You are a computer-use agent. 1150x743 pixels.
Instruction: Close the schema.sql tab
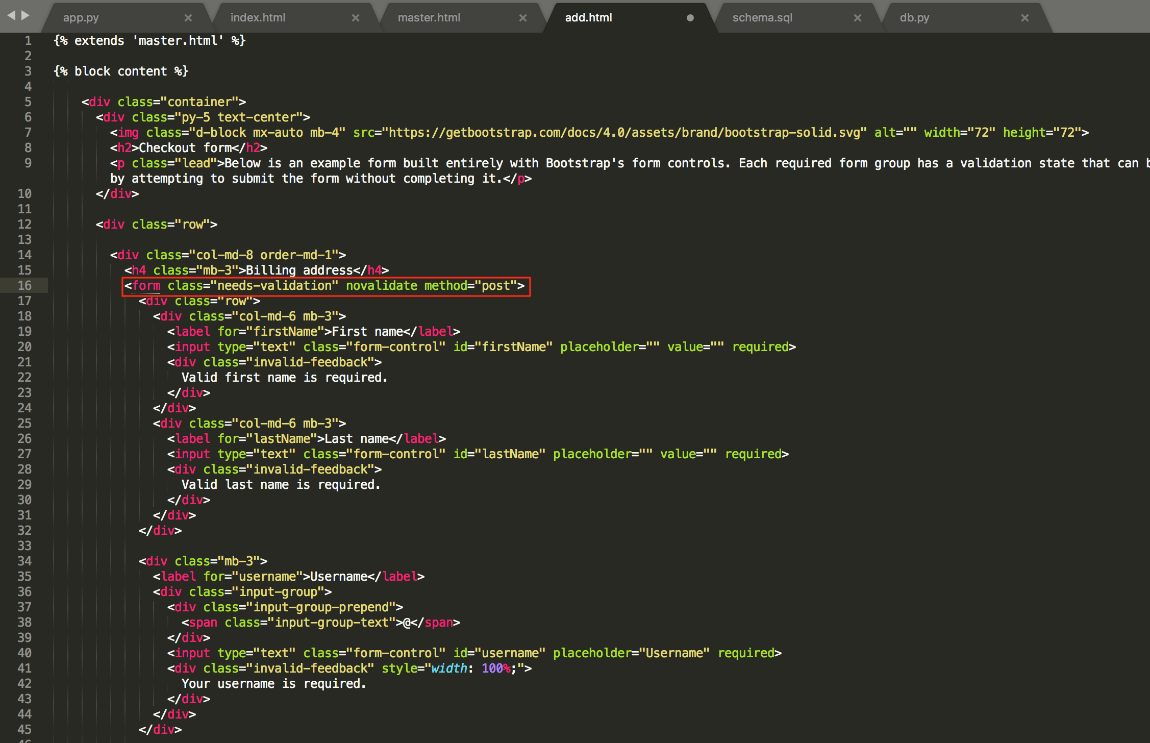coord(858,18)
